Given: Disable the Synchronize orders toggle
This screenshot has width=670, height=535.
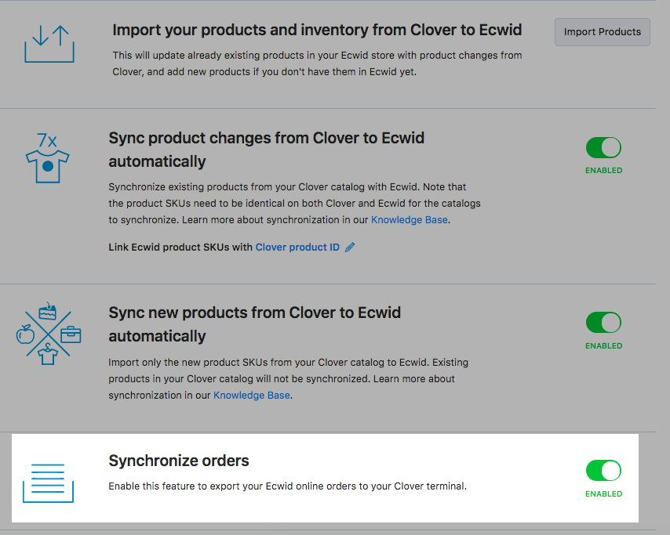Looking at the screenshot, I should (x=603, y=471).
